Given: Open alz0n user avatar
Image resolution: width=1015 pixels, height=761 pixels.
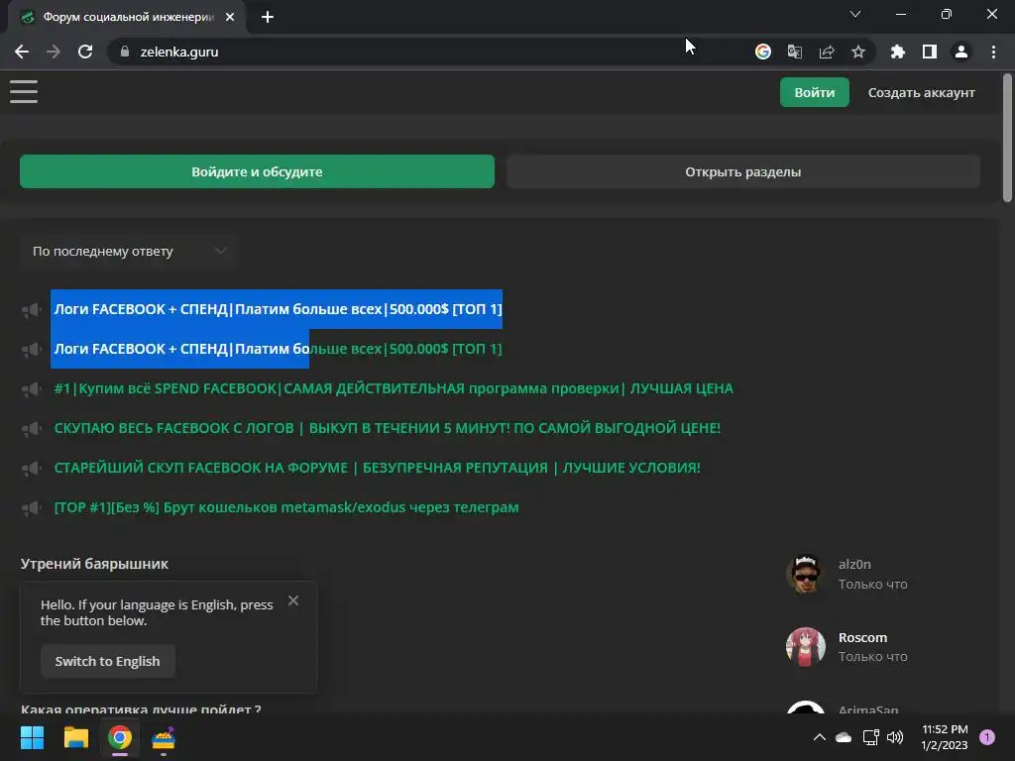Looking at the screenshot, I should coord(805,574).
